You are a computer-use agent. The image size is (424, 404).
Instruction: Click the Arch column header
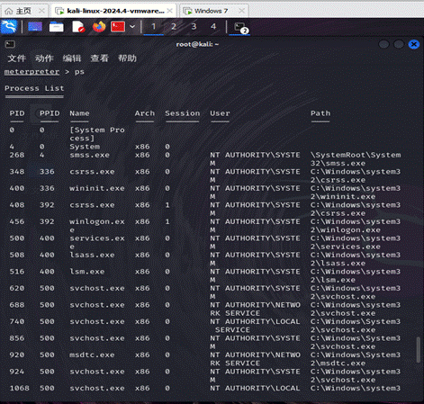[x=145, y=113]
